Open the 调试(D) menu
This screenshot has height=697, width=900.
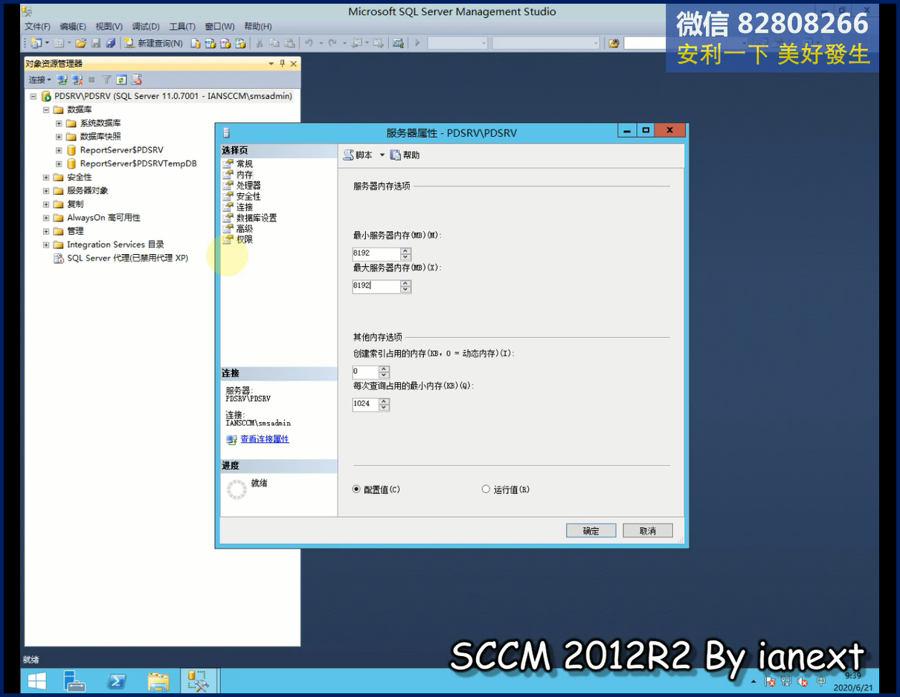click(x=146, y=27)
